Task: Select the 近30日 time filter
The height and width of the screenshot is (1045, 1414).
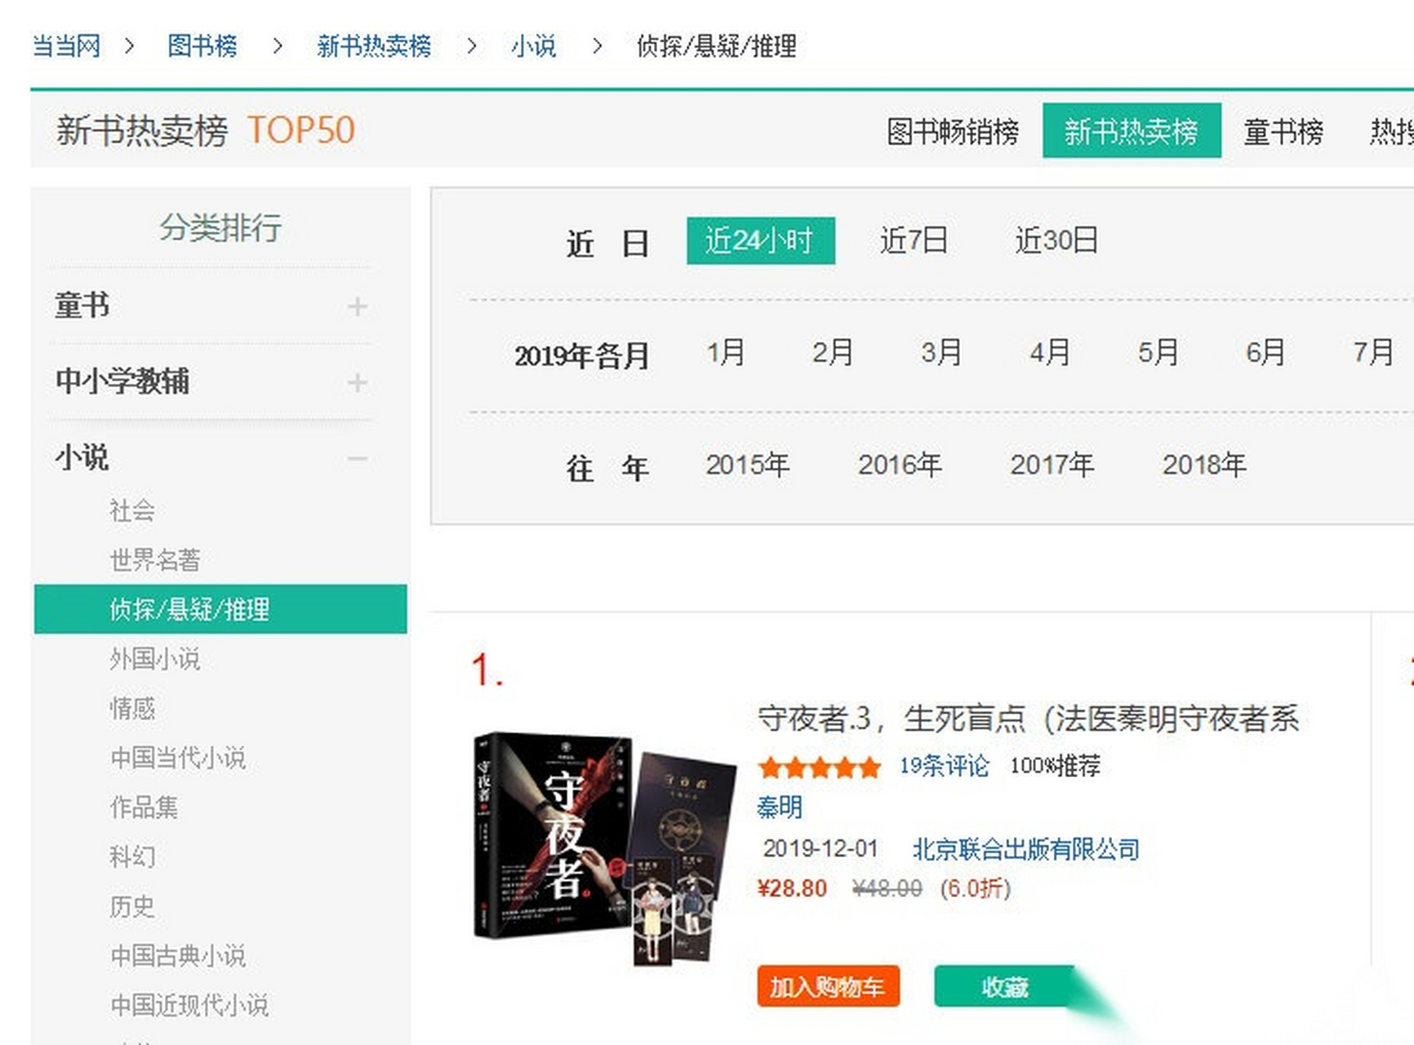Action: pos(1056,241)
